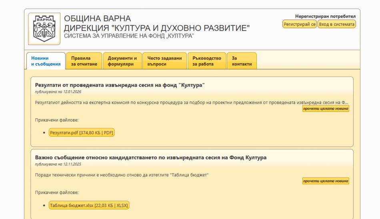The image size is (380, 219).
Task: Click the 'ДИРЕКЦИЯ "КУЛТУРА И ДУХОВНО РАЗВИТИЕ"' heading
Action: click(157, 28)
